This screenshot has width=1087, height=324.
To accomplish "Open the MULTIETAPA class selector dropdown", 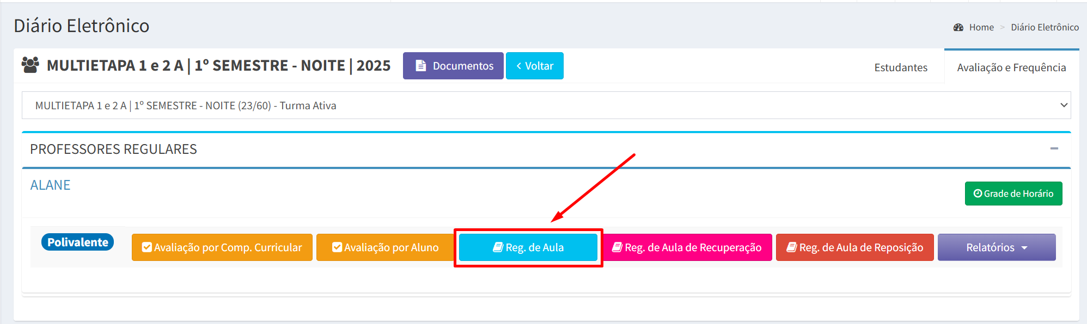I will point(546,105).
